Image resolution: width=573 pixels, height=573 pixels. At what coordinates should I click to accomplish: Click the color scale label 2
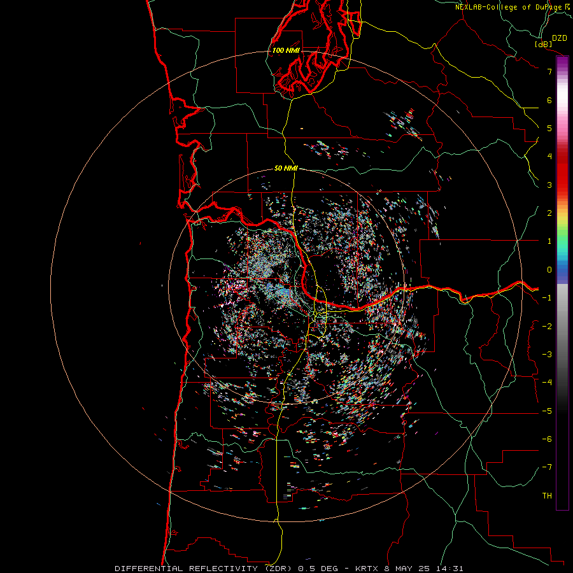pos(549,213)
